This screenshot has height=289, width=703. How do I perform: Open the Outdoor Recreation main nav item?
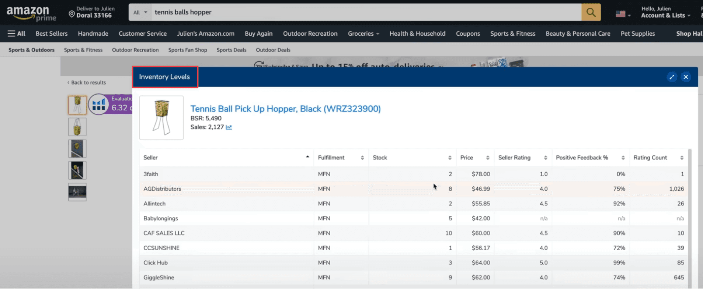310,34
